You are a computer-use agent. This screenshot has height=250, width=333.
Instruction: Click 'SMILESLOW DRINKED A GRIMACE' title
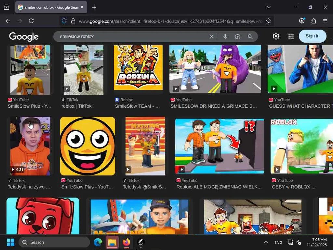coord(214,106)
